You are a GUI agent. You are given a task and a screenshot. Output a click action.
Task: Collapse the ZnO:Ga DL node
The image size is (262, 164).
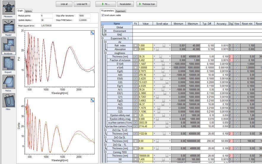coord(106,137)
